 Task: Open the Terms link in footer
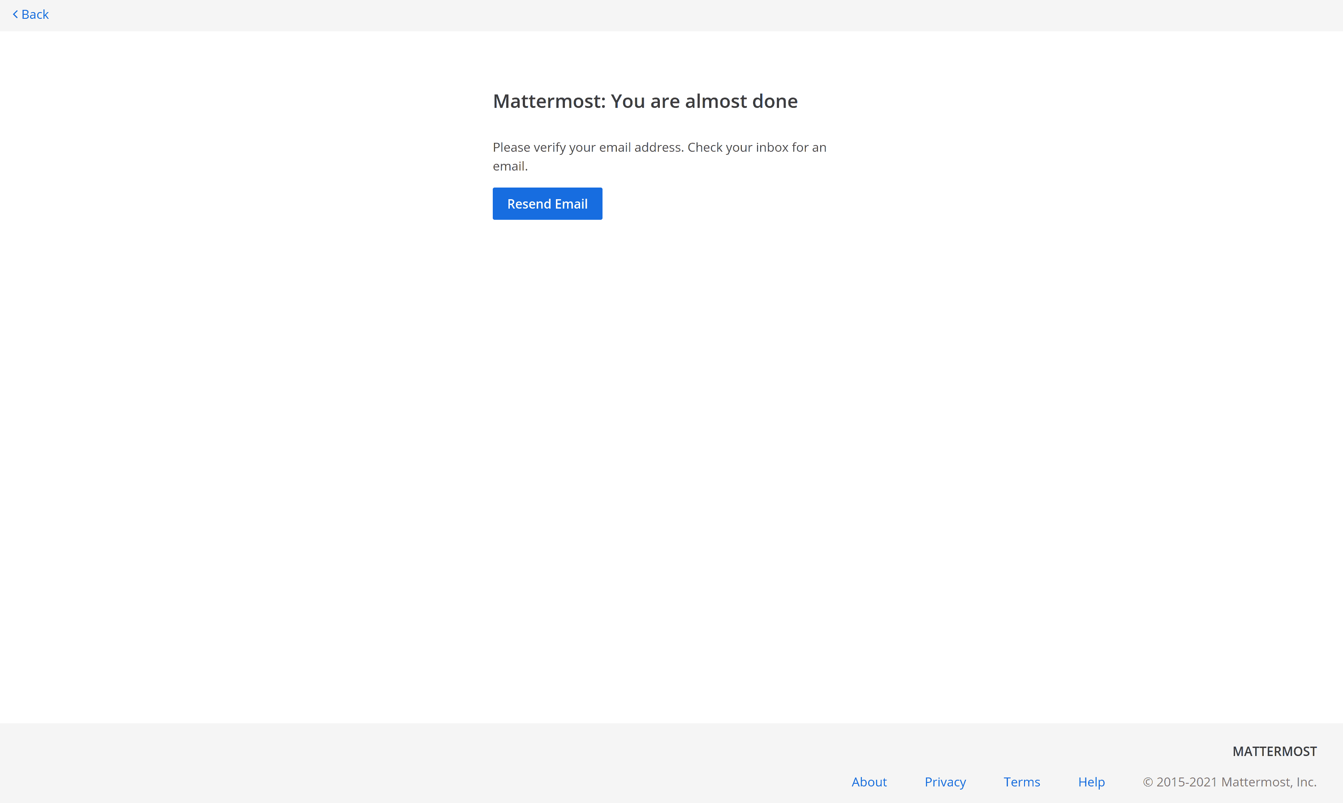coord(1021,782)
